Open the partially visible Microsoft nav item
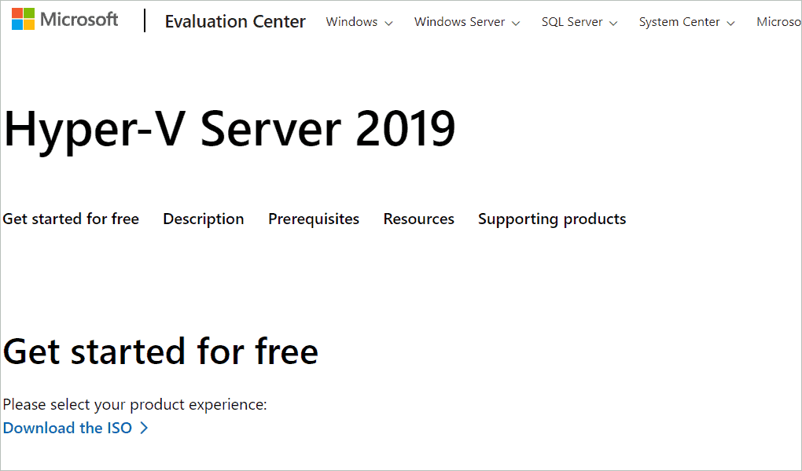Screen dimensions: 802x471 point(778,22)
